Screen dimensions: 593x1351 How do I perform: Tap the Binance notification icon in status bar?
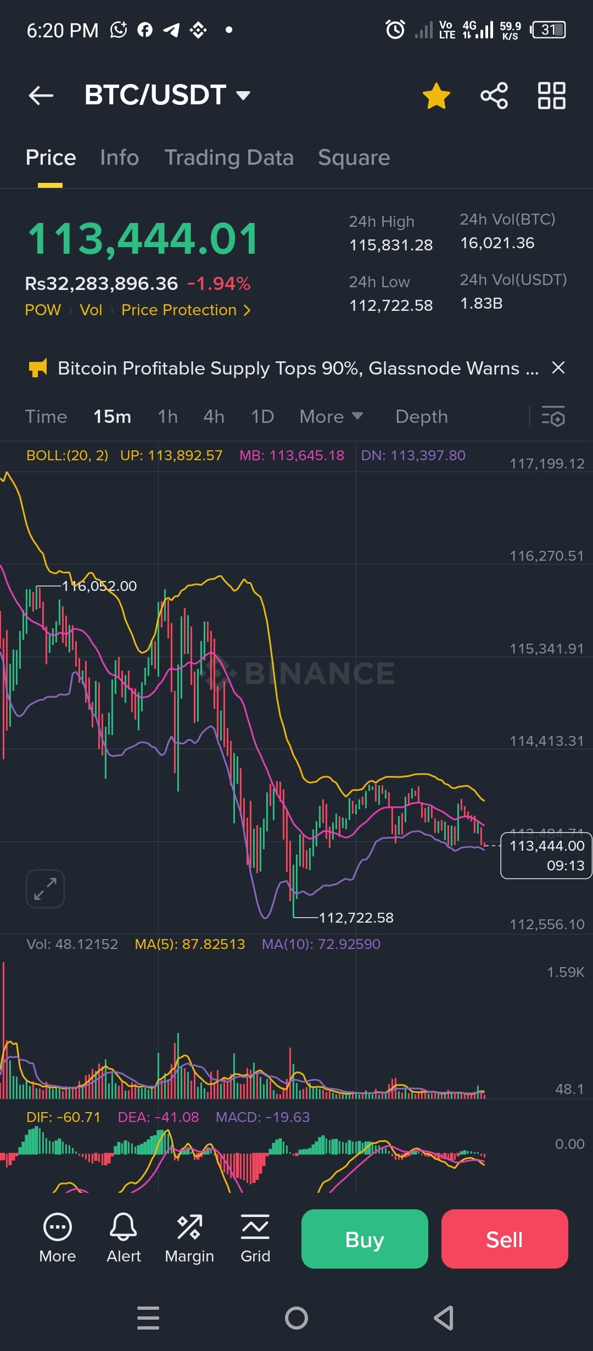point(198,30)
